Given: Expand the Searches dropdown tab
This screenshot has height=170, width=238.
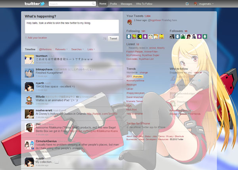Looking at the screenshot, I should (77, 49).
